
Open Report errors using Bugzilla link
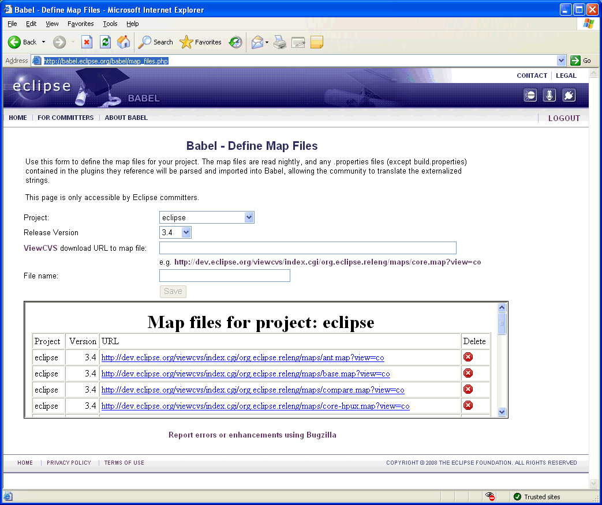pos(252,435)
